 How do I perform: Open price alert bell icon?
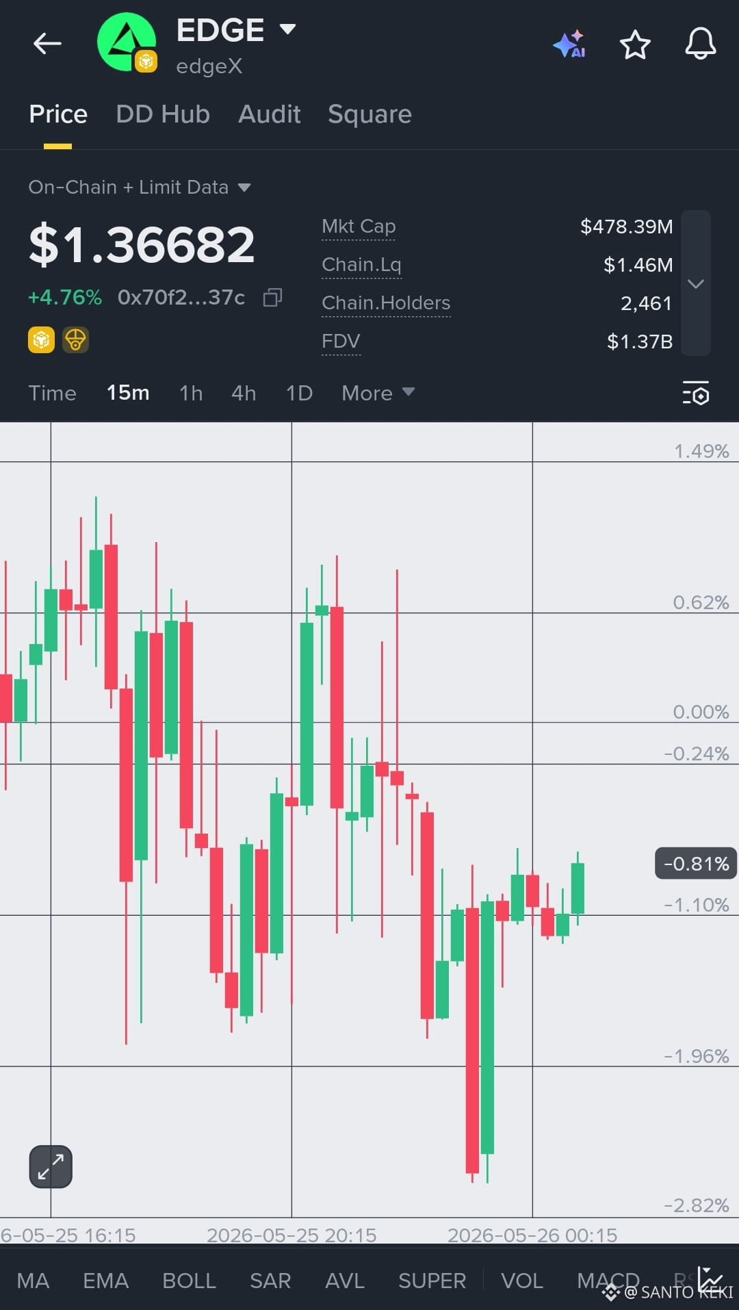[701, 44]
